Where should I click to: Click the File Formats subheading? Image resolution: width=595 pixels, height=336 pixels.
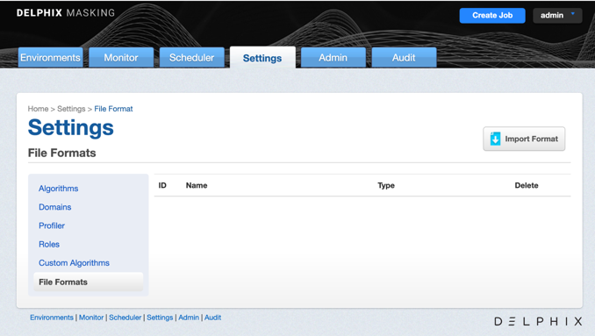point(61,153)
